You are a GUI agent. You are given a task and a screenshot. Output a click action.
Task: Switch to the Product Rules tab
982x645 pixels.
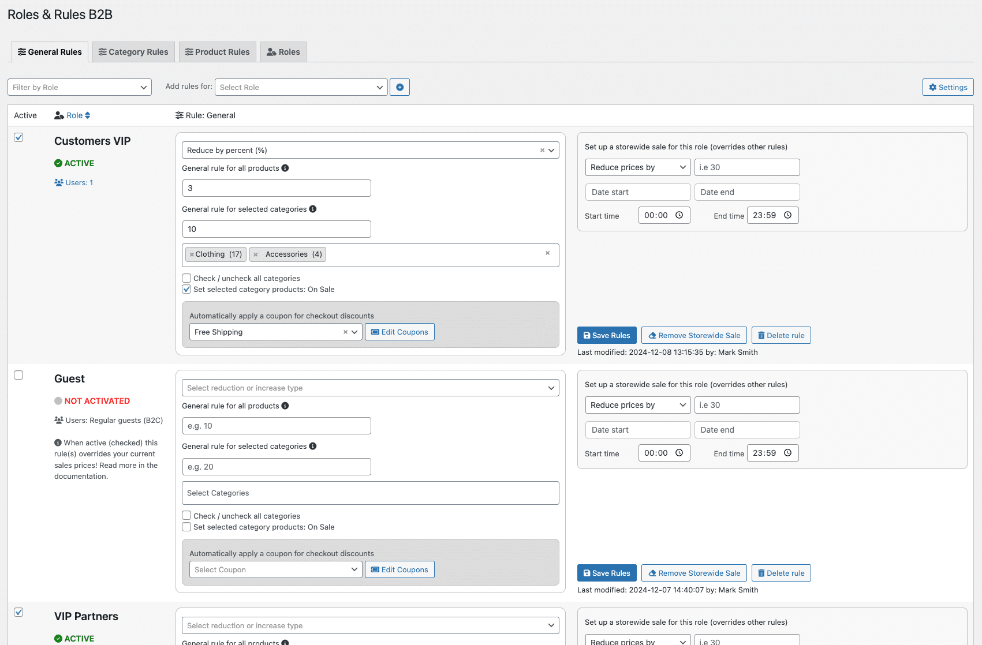tap(217, 52)
